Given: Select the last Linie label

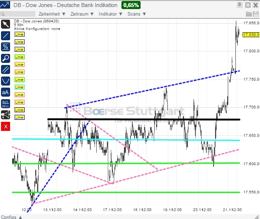Looking at the screenshot, I should point(19,117).
